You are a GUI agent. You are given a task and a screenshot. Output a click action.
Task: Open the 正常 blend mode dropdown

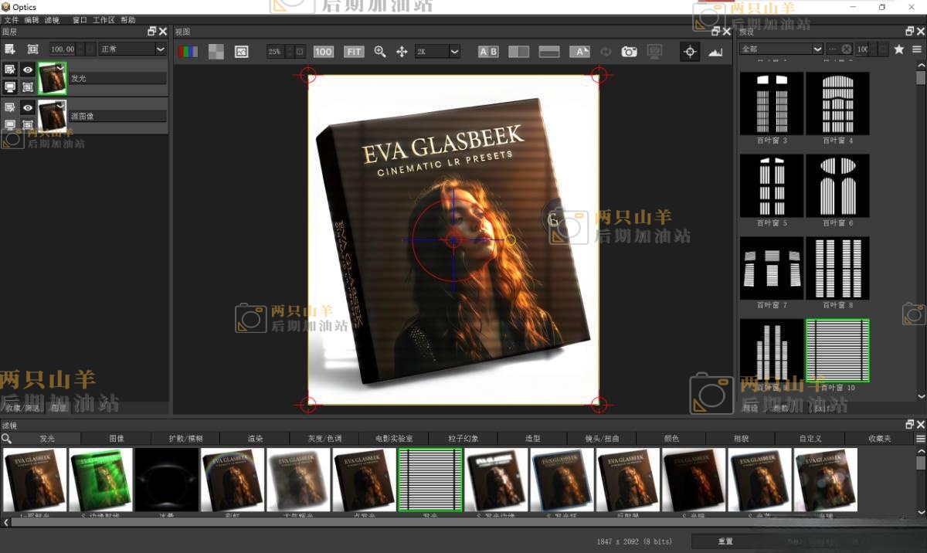tap(132, 49)
